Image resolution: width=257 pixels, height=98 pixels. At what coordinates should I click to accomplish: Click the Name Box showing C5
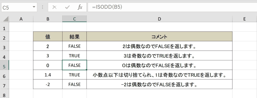pyautogui.click(x=19, y=7)
